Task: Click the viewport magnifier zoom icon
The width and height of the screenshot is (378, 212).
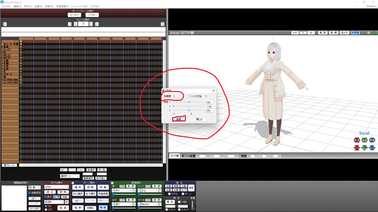Action: pos(369,33)
